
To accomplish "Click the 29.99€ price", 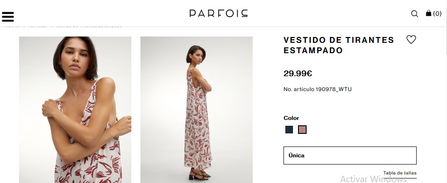I will 298,73.
